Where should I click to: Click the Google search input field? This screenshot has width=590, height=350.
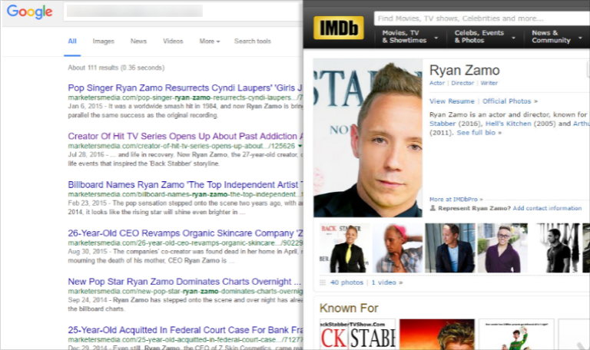184,12
